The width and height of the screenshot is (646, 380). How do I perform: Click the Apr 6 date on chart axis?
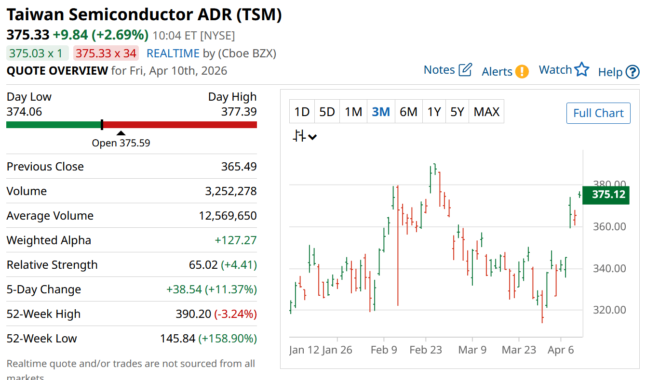561,350
